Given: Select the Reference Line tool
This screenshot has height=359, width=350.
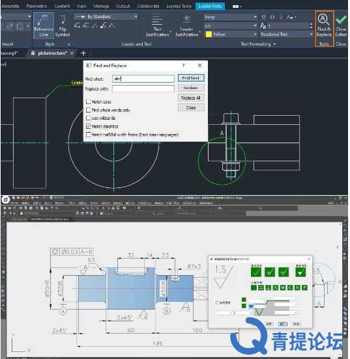Looking at the screenshot, I should pyautogui.click(x=44, y=25).
